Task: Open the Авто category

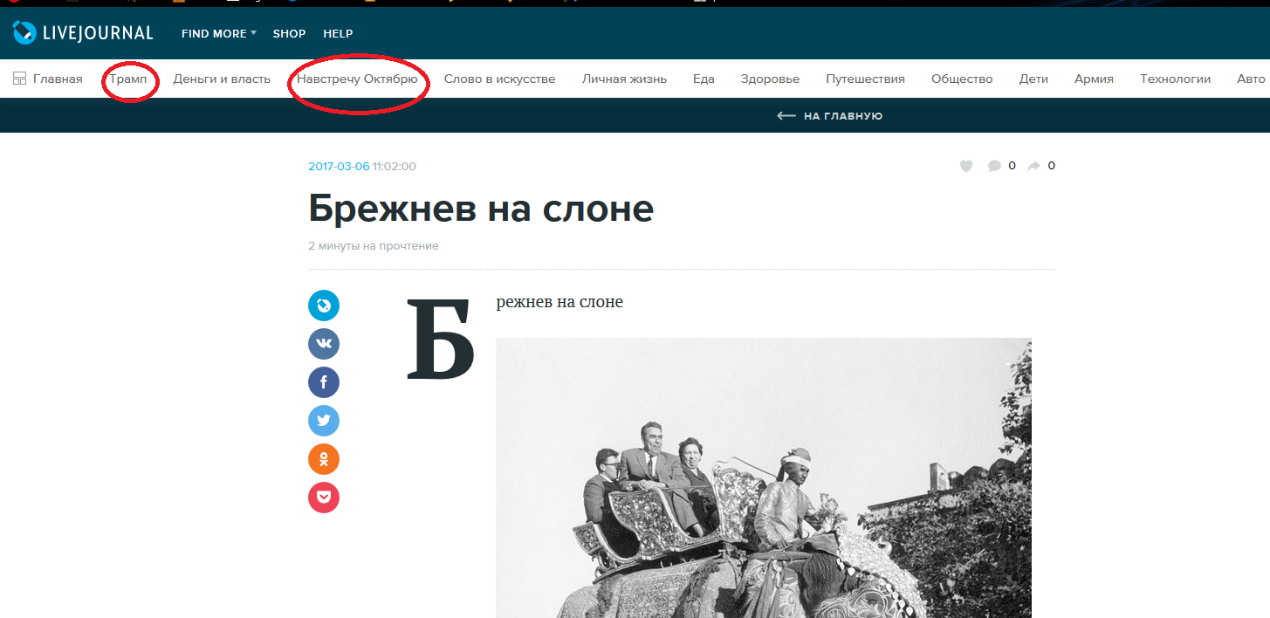Action: click(x=1251, y=79)
